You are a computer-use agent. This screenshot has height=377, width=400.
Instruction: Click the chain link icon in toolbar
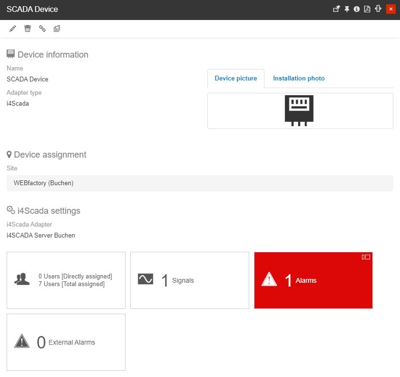42,29
